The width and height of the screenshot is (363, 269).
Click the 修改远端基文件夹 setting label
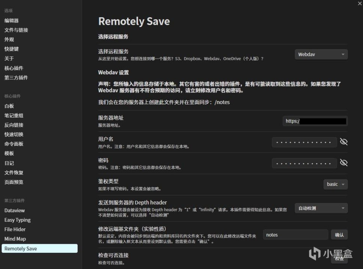pos(132,229)
